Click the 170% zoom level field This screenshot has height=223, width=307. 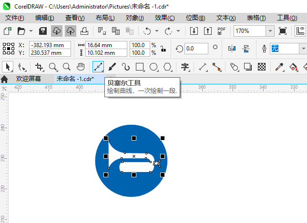[250, 31]
